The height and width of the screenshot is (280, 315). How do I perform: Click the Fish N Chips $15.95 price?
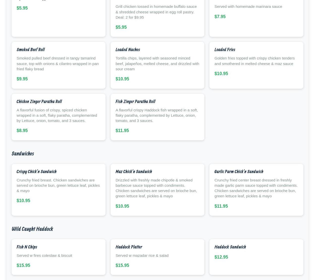pyautogui.click(x=23, y=265)
